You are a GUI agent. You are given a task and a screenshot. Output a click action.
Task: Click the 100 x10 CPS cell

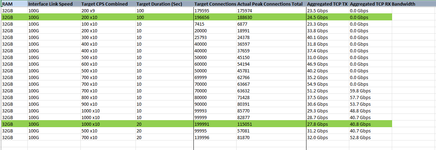click(x=108, y=24)
